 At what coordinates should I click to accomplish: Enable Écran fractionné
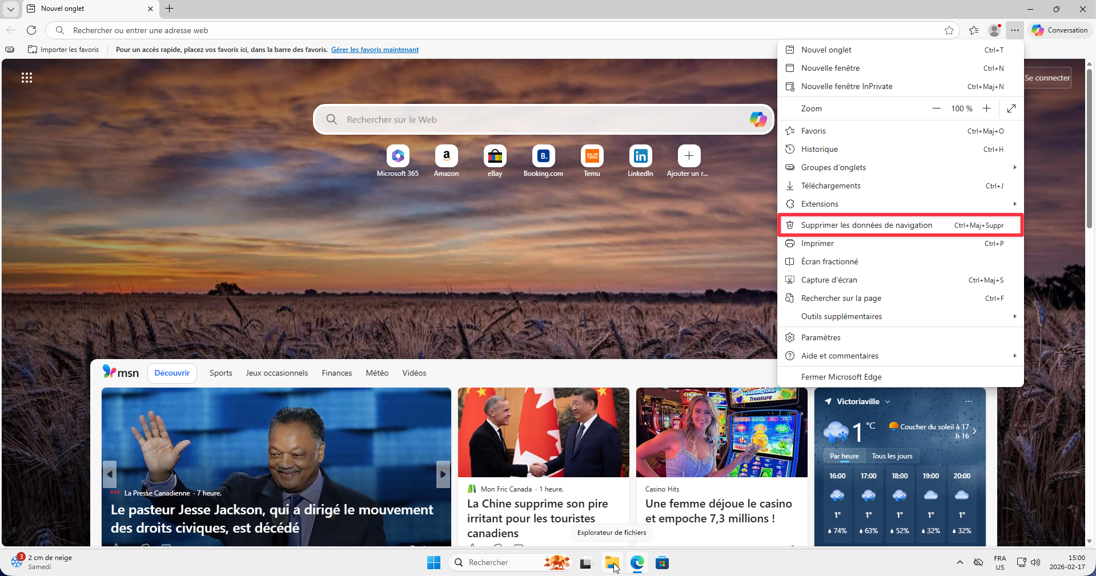tap(901, 261)
